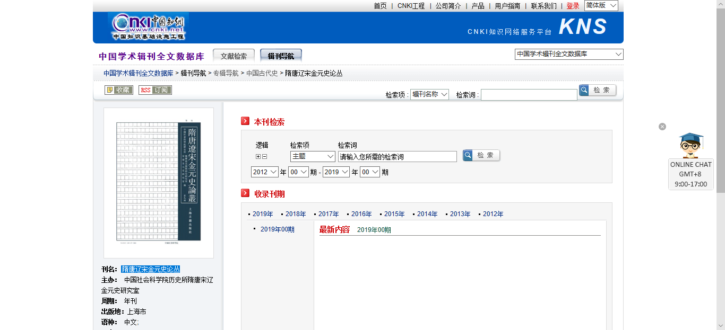This screenshot has width=725, height=330.
Task: Select the 2014年 year link
Action: point(427,214)
